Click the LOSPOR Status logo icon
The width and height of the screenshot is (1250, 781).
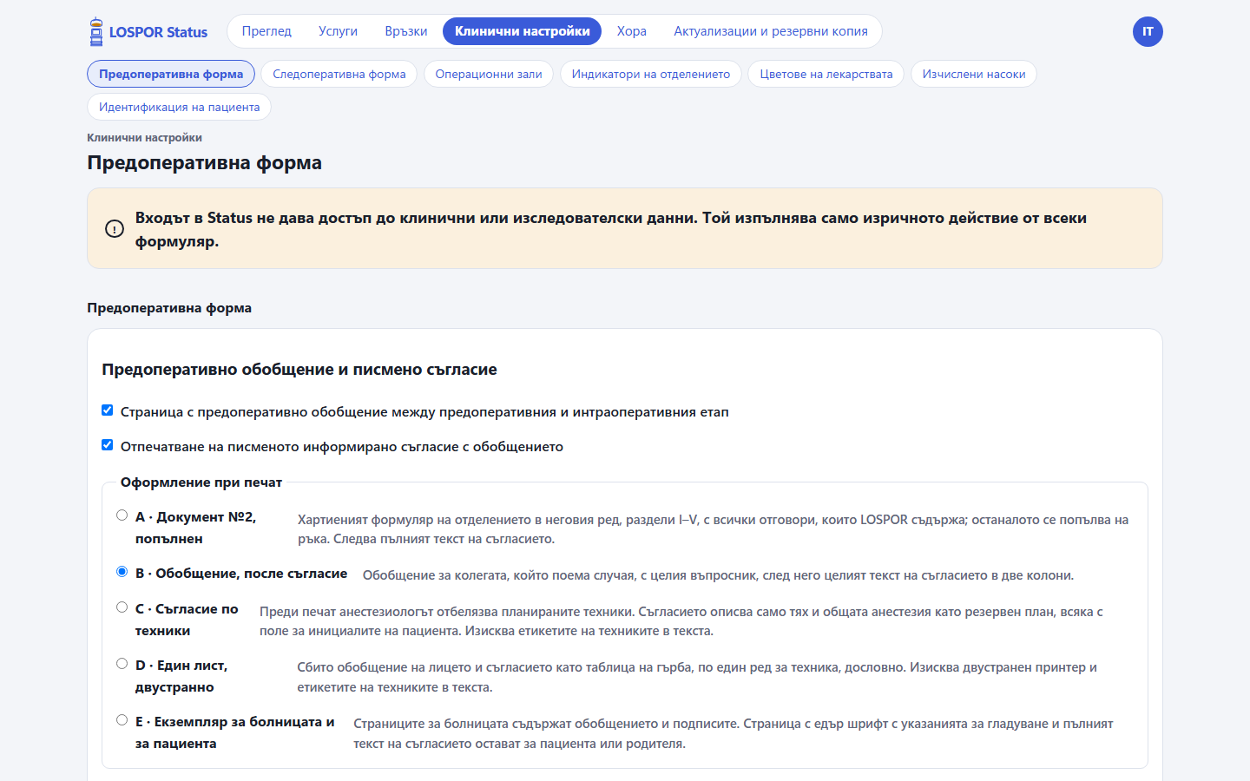[x=96, y=32]
